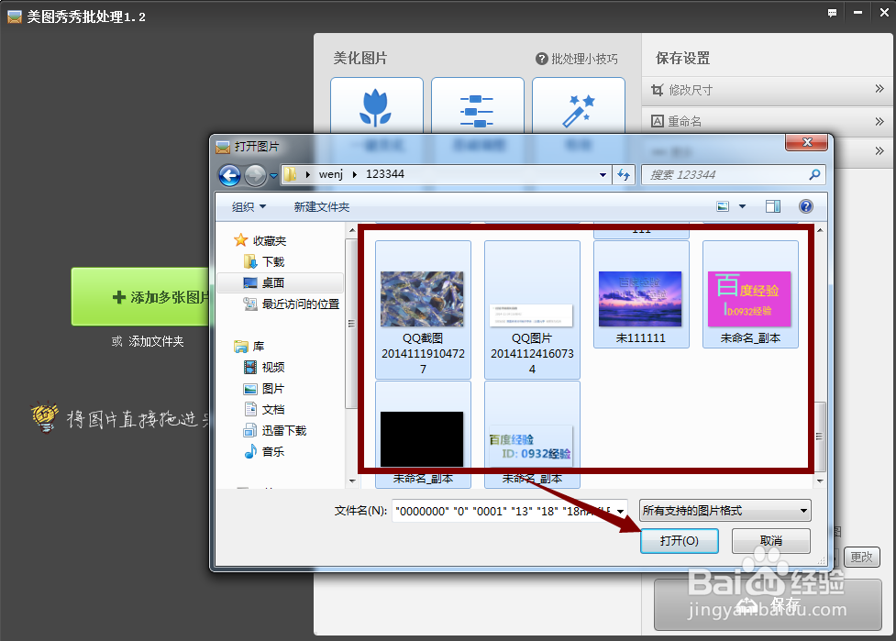Click the 文件名 input field
This screenshot has height=641, width=896.
click(503, 511)
